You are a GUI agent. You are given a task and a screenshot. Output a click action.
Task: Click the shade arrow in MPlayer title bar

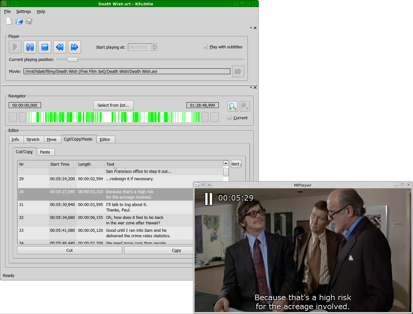coord(209,185)
